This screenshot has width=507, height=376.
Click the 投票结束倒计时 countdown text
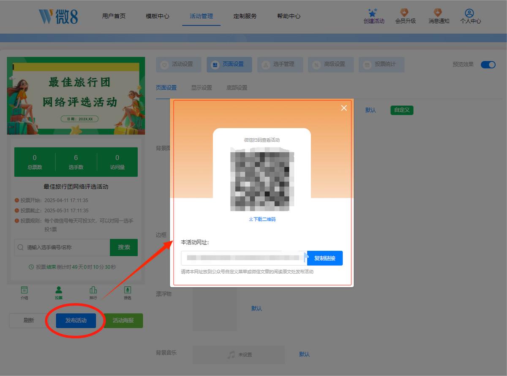(72, 267)
